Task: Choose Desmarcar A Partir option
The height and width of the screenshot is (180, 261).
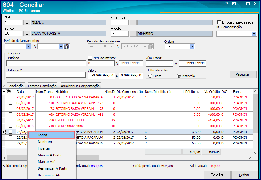Action: point(52,168)
